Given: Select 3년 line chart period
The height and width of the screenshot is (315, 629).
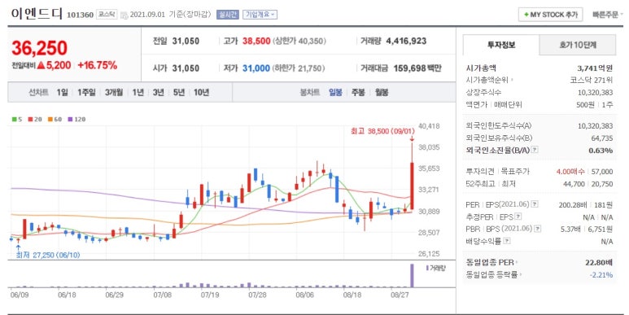Looking at the screenshot, I should (158, 92).
